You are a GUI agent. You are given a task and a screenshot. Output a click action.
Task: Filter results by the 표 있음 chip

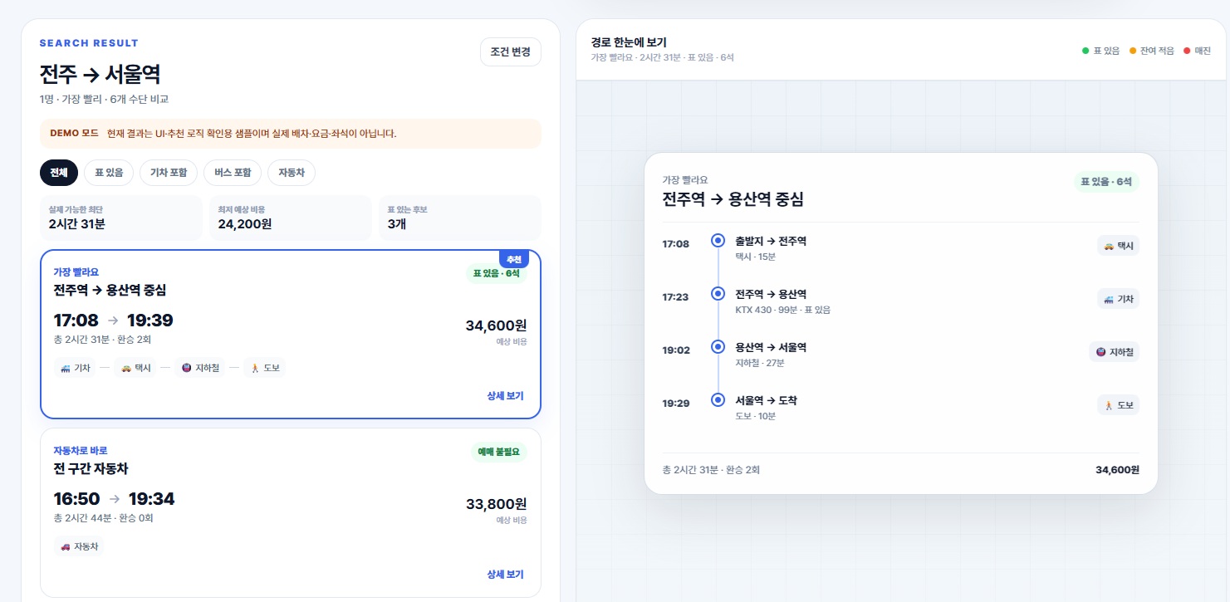click(x=109, y=173)
